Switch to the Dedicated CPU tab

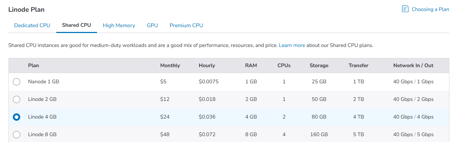coord(32,25)
